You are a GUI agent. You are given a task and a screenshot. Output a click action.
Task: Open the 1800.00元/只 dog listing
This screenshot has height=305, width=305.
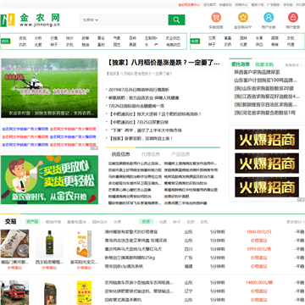pyautogui.click(x=258, y=232)
